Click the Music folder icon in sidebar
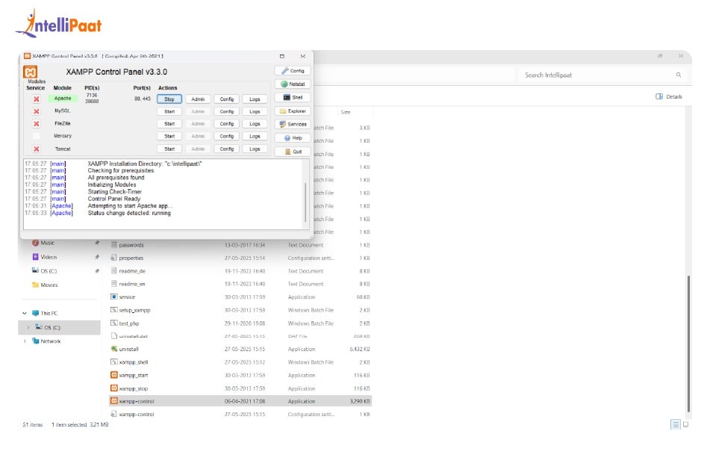710x449 pixels. click(x=35, y=243)
